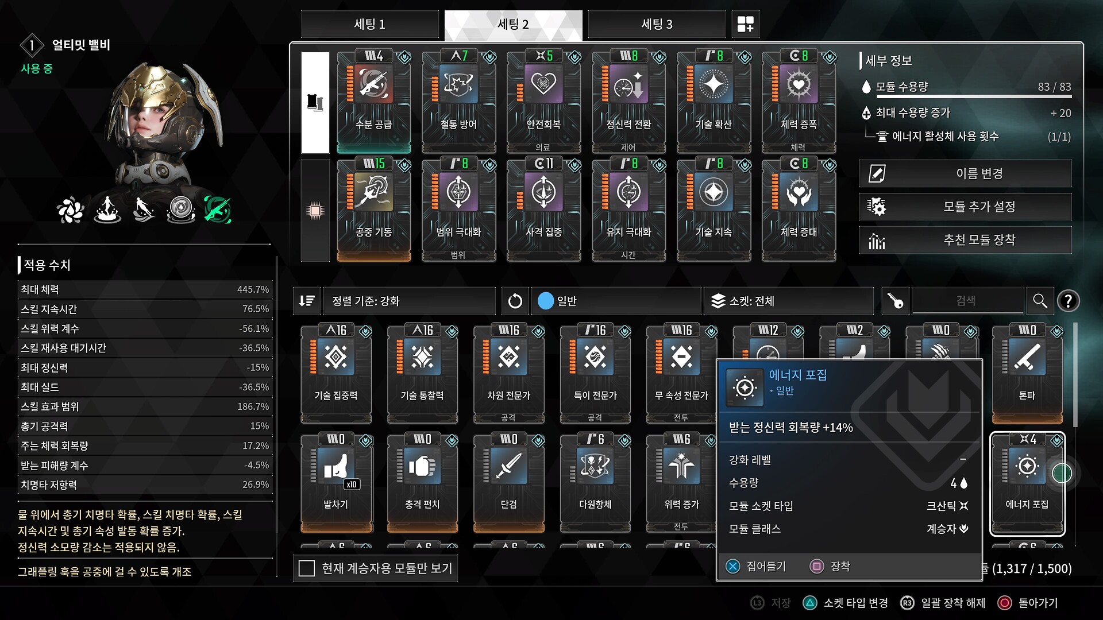
Task: Open the question mark help icon
Action: (1068, 301)
